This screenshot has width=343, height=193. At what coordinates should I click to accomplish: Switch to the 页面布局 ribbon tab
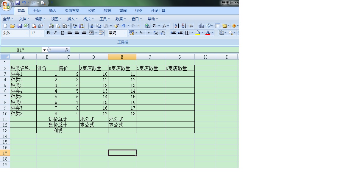(x=72, y=10)
